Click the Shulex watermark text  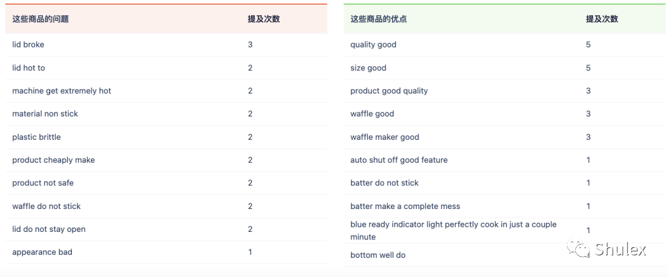tap(620, 249)
